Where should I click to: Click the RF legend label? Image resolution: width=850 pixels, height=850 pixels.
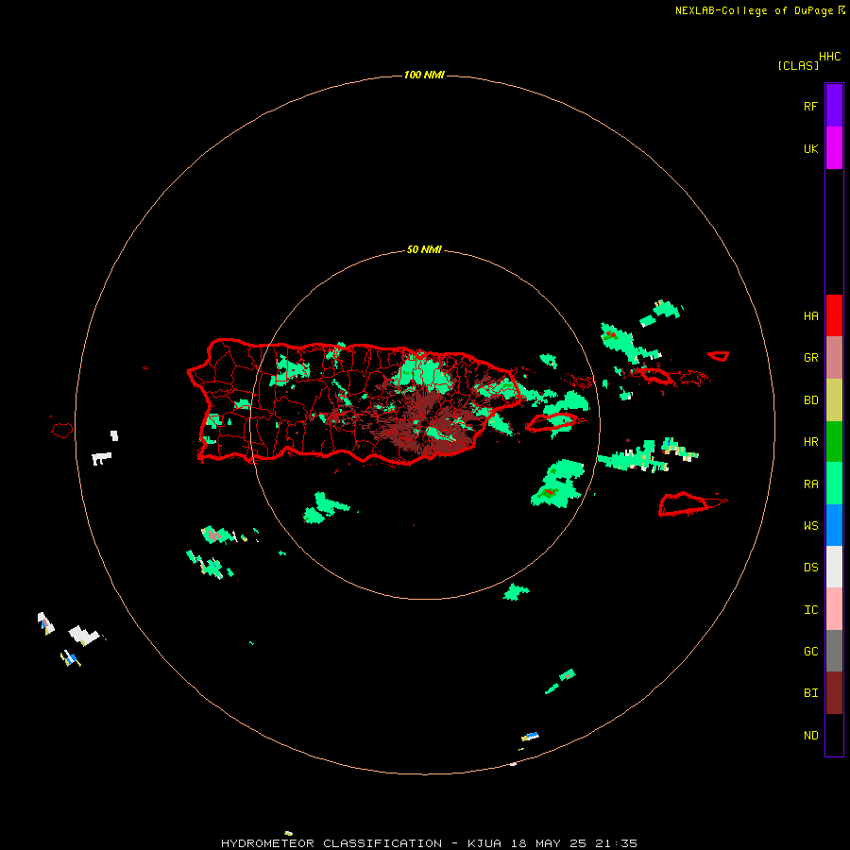click(810, 107)
